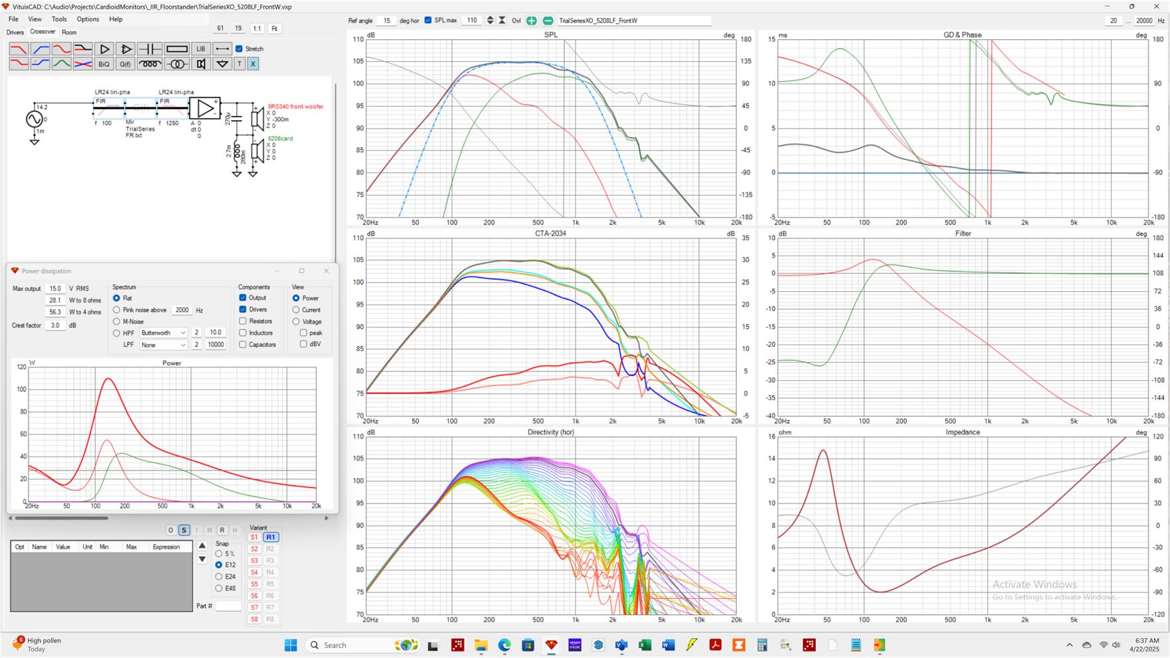Open the LPF None type dropdown
The image size is (1170, 658).
pyautogui.click(x=163, y=345)
